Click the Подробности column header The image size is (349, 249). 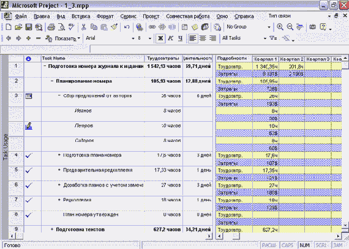coord(234,59)
